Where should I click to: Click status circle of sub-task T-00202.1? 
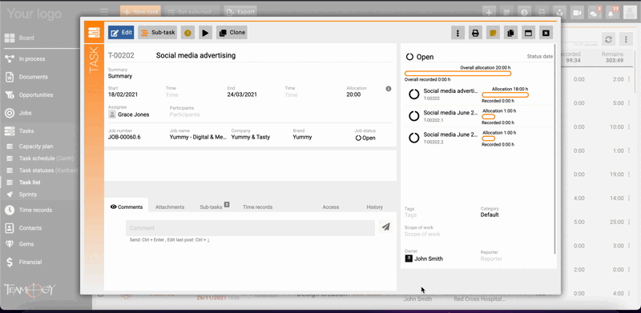(x=414, y=116)
